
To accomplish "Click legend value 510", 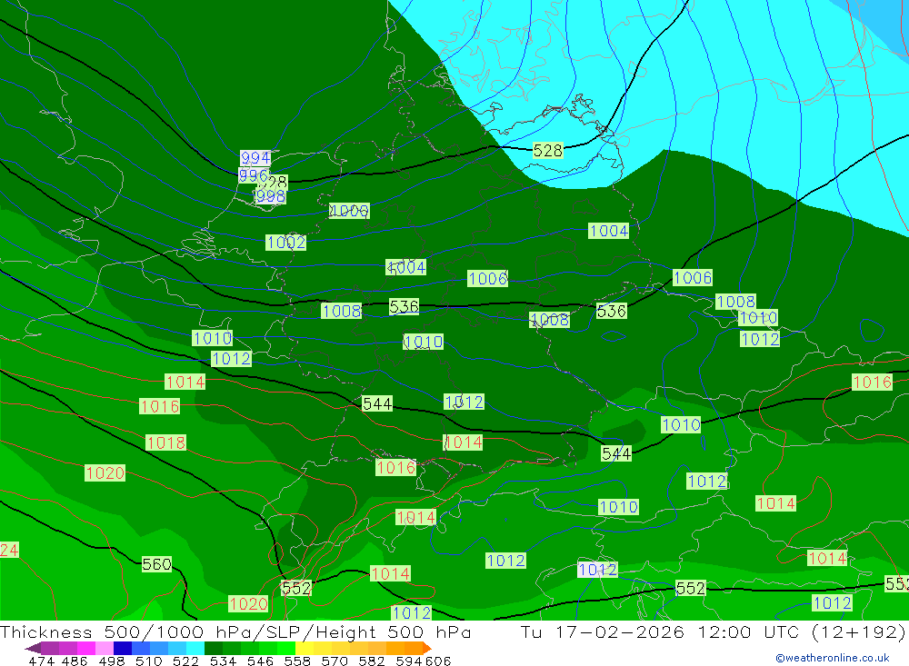I will coord(149,661).
